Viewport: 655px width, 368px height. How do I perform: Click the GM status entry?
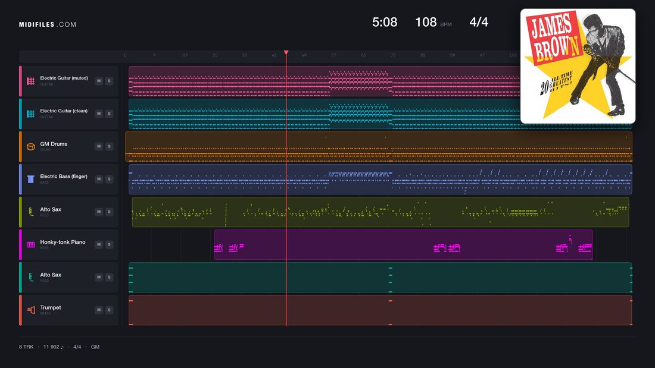coord(95,347)
